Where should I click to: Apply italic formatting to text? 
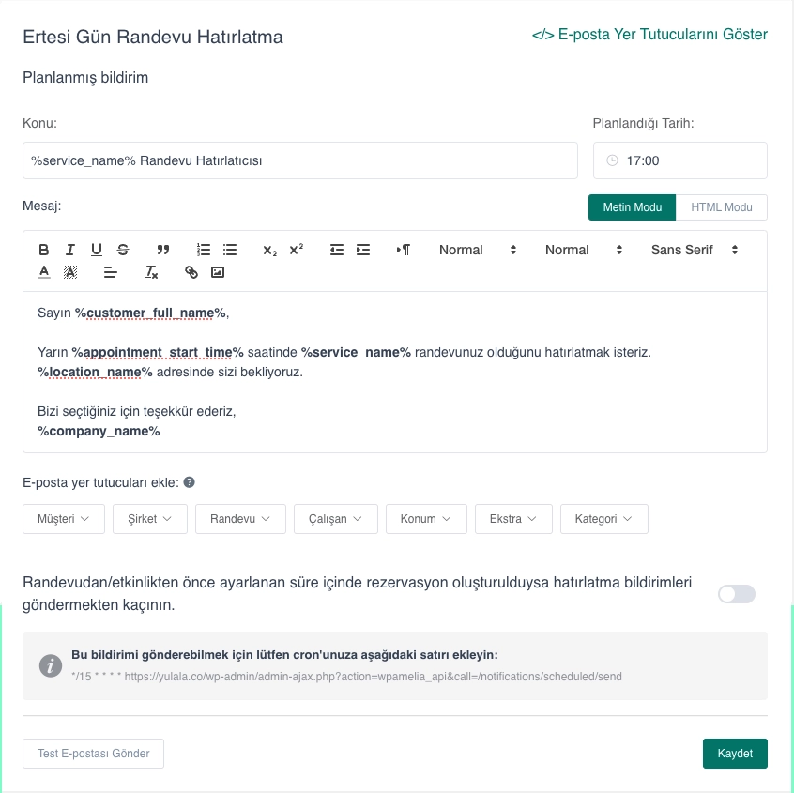pyautogui.click(x=70, y=250)
